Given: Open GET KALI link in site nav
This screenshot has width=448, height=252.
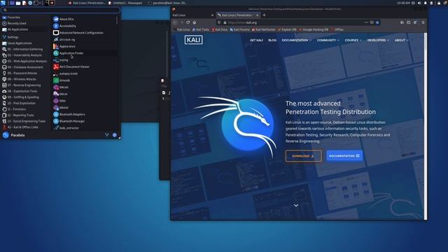Looking at the screenshot, I should [256, 41].
